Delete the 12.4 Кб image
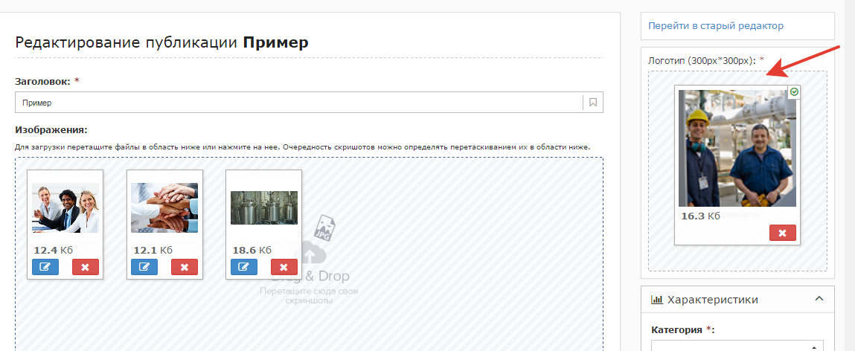The width and height of the screenshot is (855, 351). point(86,267)
